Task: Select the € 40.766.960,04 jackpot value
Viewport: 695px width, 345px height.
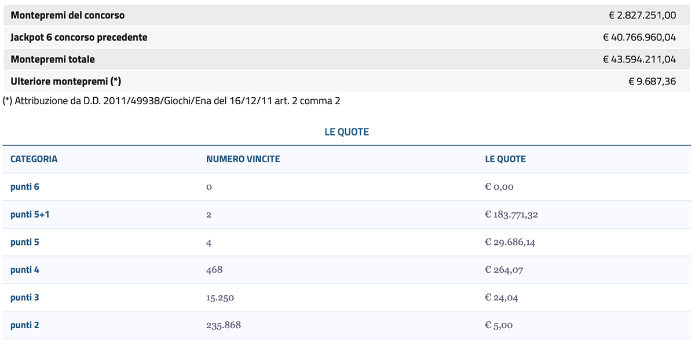Action: point(639,37)
